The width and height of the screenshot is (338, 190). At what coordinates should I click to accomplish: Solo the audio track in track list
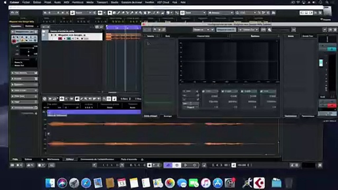click(55, 35)
